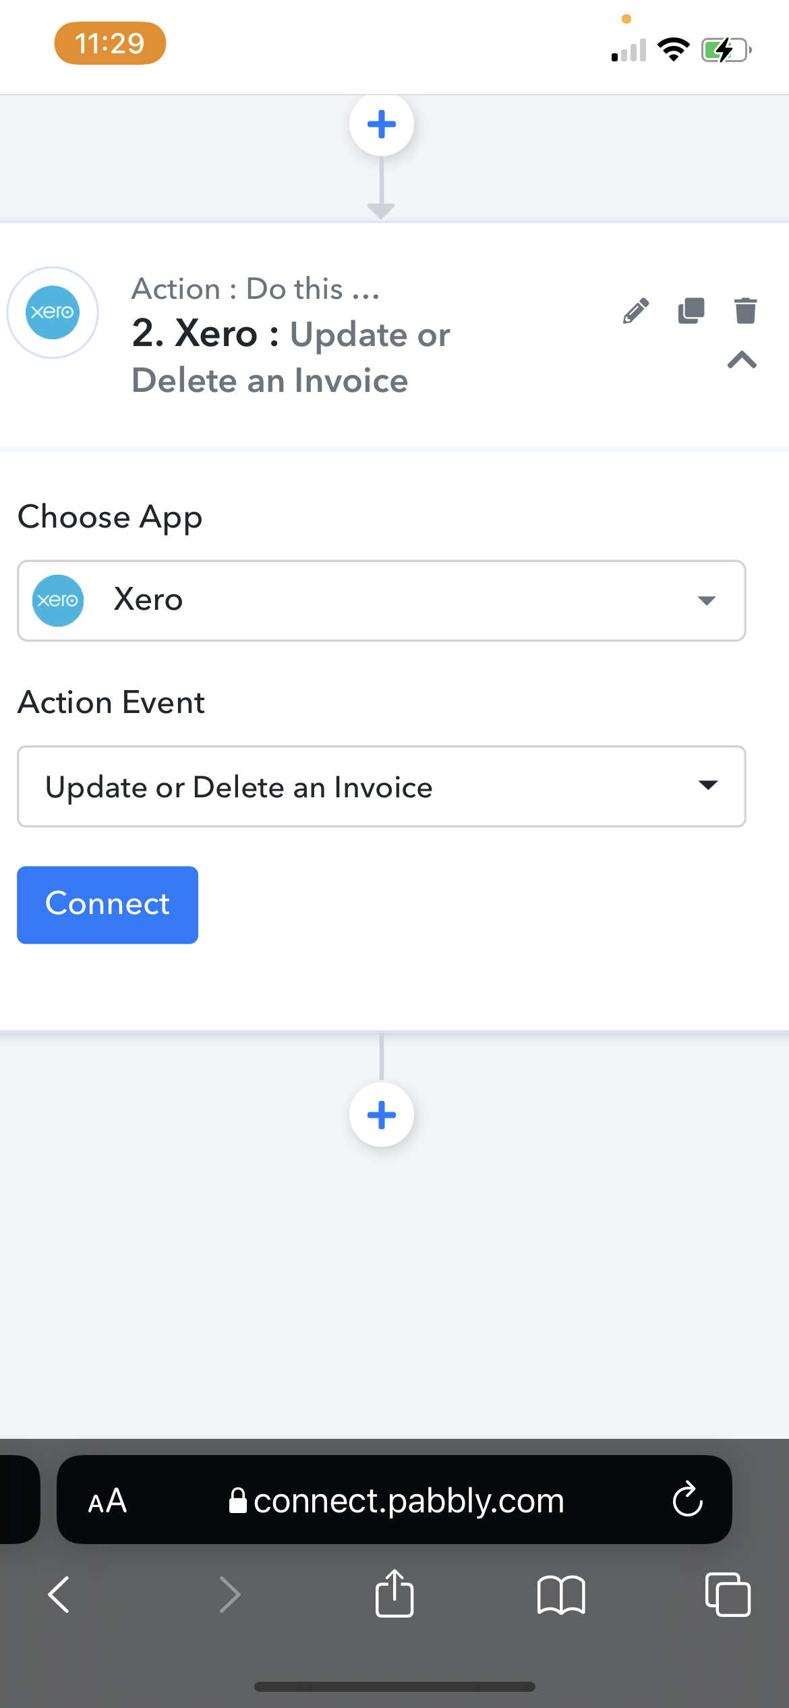Go back with Safari back arrow
Viewport: 789px width, 1708px height.
(59, 1595)
